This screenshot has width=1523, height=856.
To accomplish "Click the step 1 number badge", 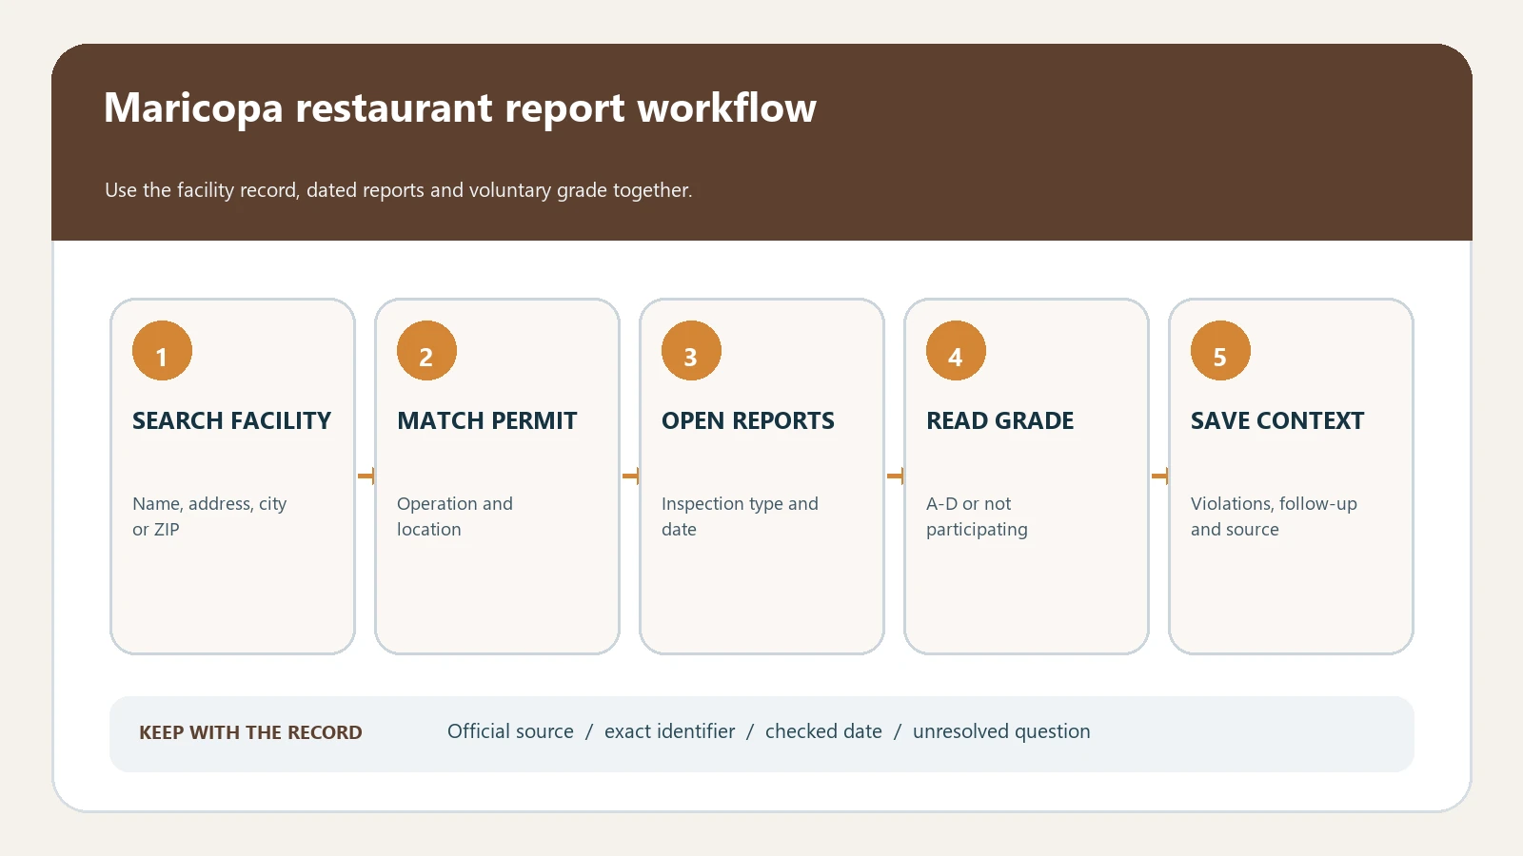I will [162, 351].
